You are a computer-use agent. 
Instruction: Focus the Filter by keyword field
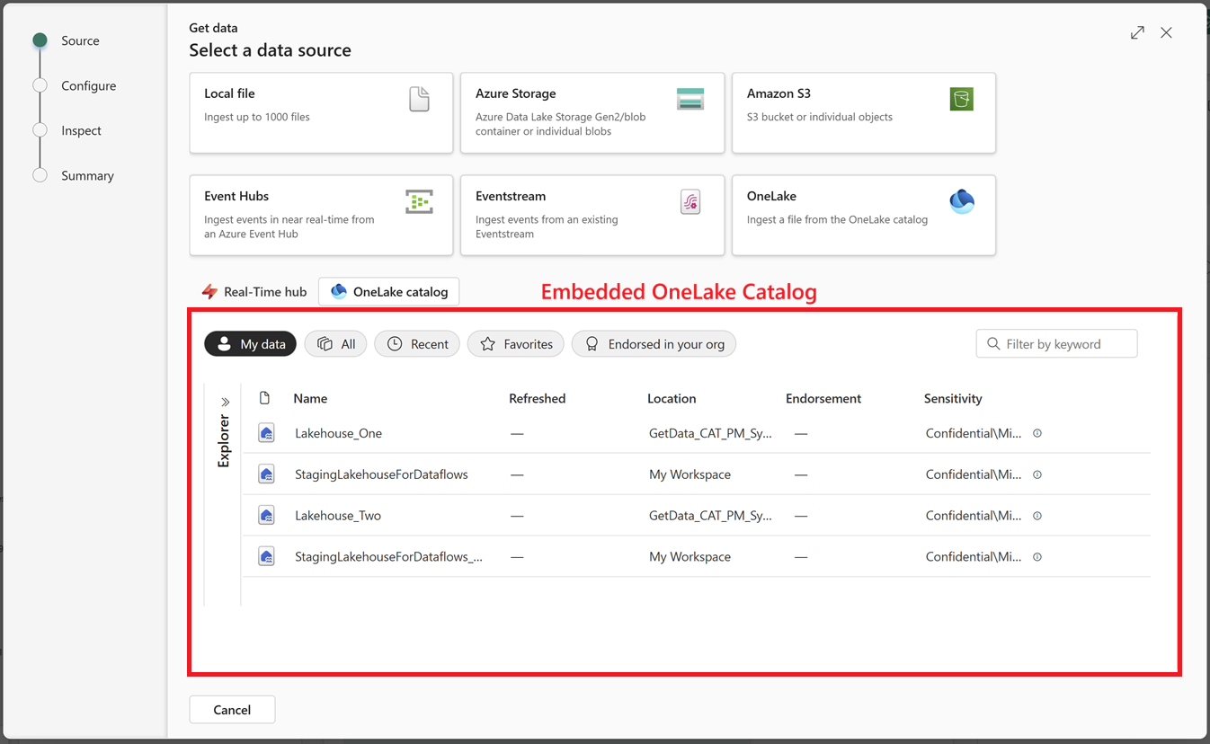(1056, 344)
